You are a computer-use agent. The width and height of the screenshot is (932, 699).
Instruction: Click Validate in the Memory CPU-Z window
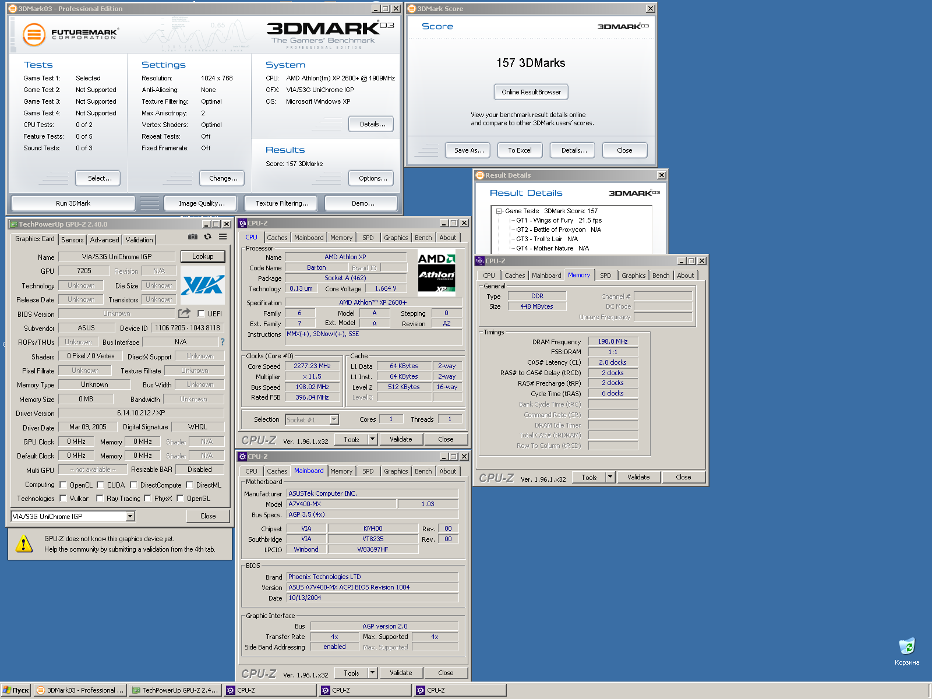point(638,477)
